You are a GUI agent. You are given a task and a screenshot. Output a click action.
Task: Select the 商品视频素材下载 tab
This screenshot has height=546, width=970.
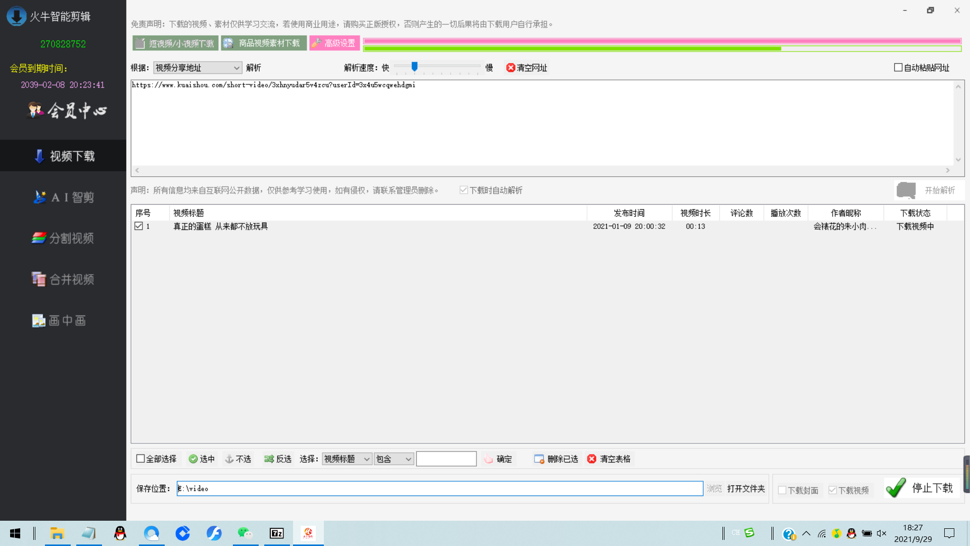tap(263, 43)
